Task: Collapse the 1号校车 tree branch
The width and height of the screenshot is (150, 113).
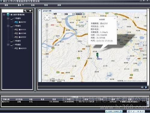Action: click(x=8, y=18)
